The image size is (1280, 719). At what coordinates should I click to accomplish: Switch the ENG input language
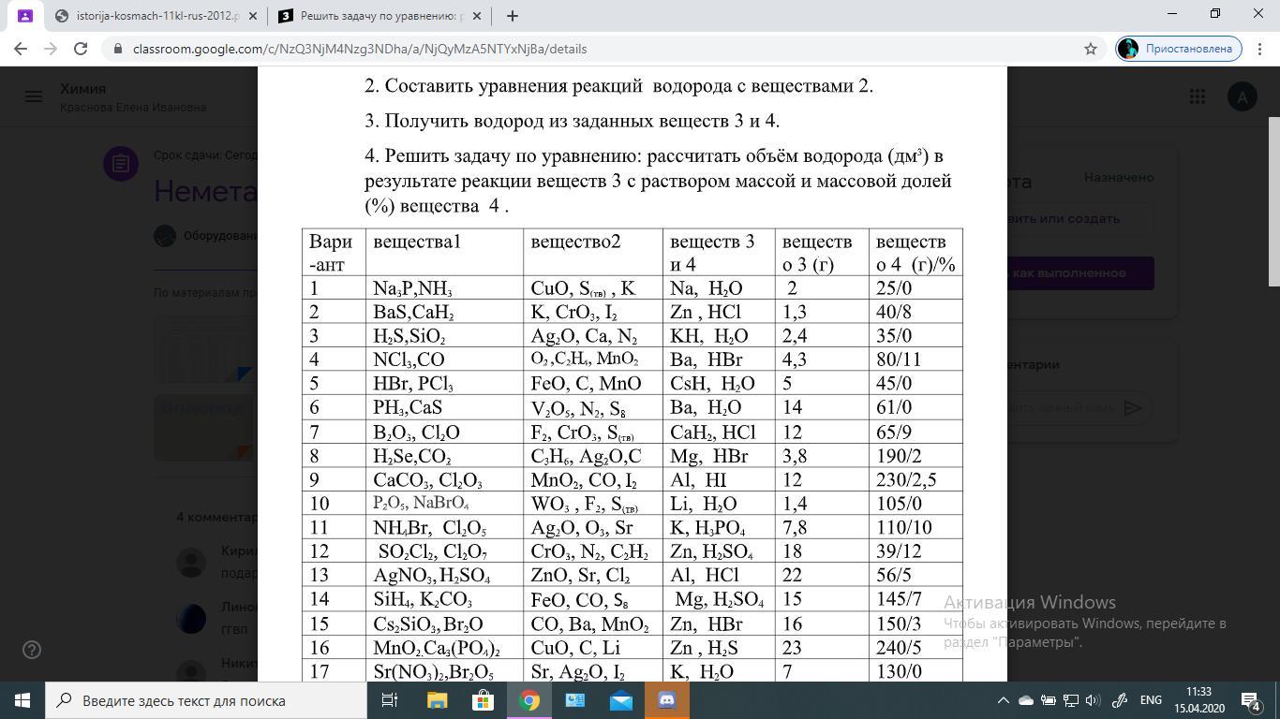[1151, 700]
